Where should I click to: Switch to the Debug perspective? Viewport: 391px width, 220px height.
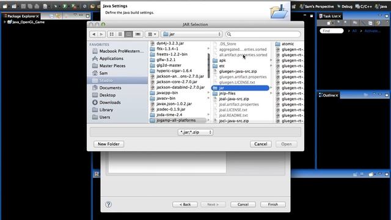[x=345, y=7]
